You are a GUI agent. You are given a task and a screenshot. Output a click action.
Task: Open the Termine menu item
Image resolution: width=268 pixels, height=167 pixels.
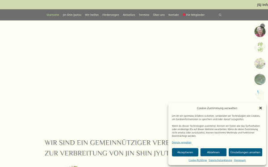tap(144, 15)
